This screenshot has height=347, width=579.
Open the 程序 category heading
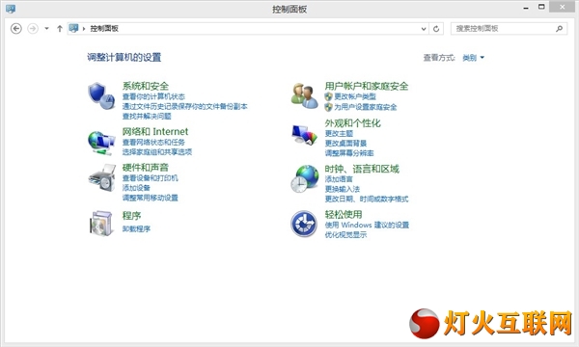click(x=131, y=215)
